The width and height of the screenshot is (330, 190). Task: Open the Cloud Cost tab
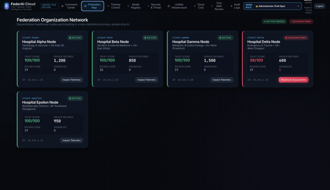(199, 6)
